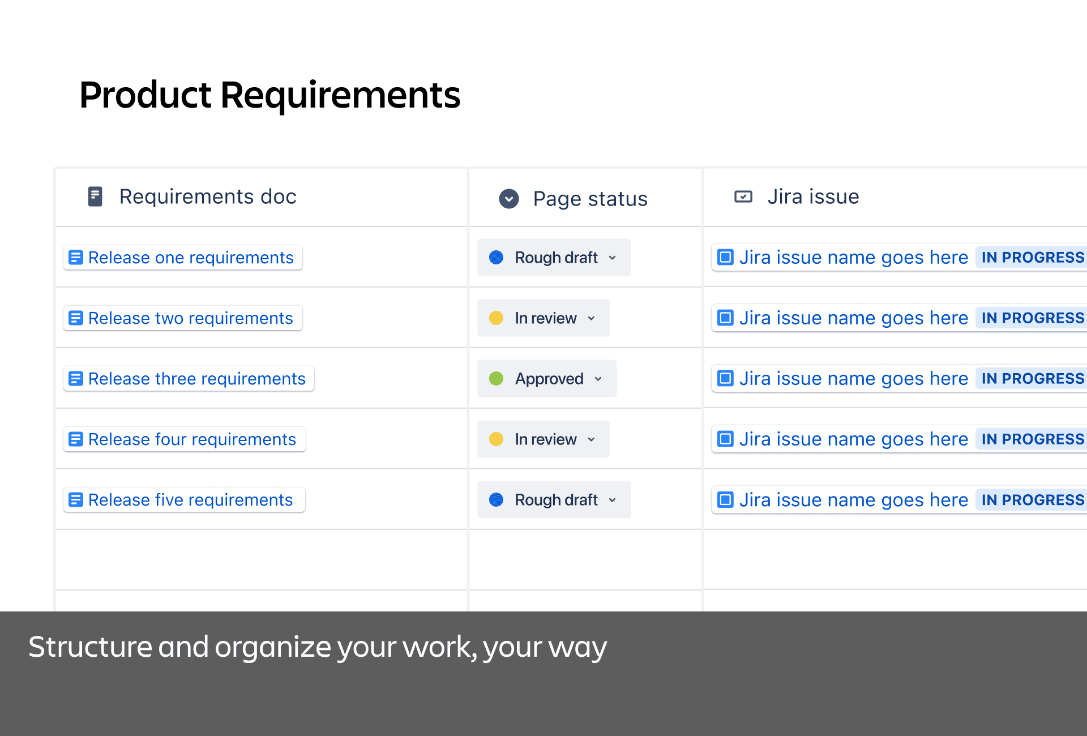Click IN PROGRESS badge in fourth row
This screenshot has height=736, width=1087.
tap(1032, 439)
